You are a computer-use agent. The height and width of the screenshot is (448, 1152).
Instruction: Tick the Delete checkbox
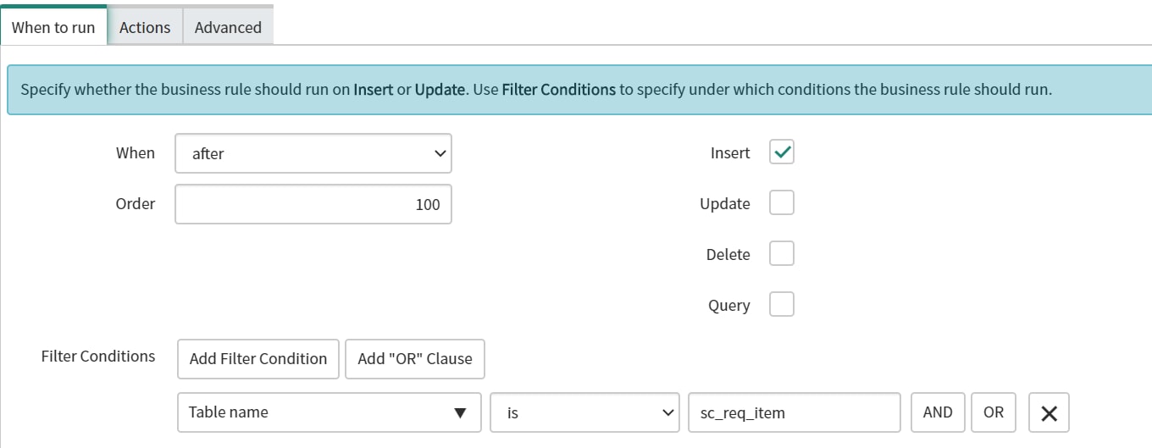(782, 254)
